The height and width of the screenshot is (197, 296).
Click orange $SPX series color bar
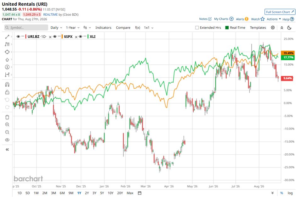tap(62, 36)
